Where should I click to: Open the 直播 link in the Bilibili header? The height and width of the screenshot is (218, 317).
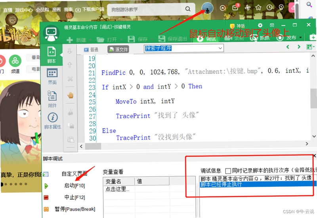tap(8, 10)
